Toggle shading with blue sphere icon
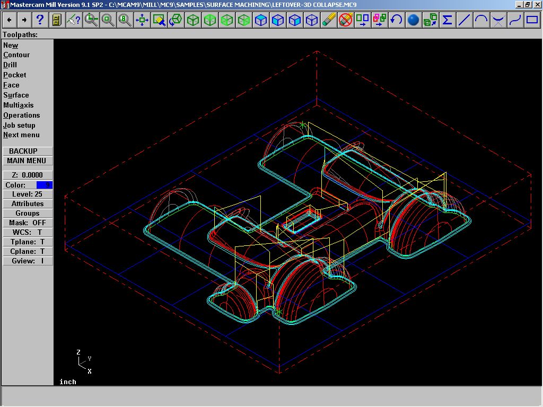543x407 pixels. click(414, 20)
